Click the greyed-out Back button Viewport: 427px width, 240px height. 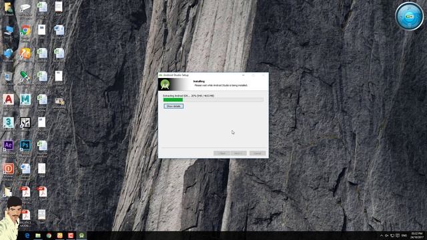pyautogui.click(x=222, y=153)
